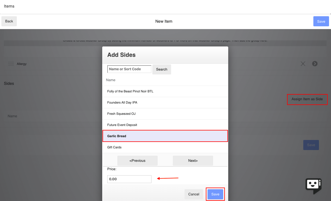Click the Items page title
This screenshot has height=201, width=331.
[x=9, y=6]
